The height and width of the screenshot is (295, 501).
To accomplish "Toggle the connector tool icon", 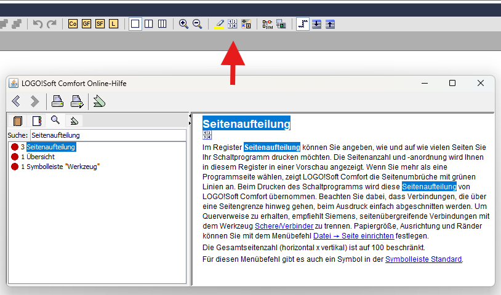I will [303, 24].
